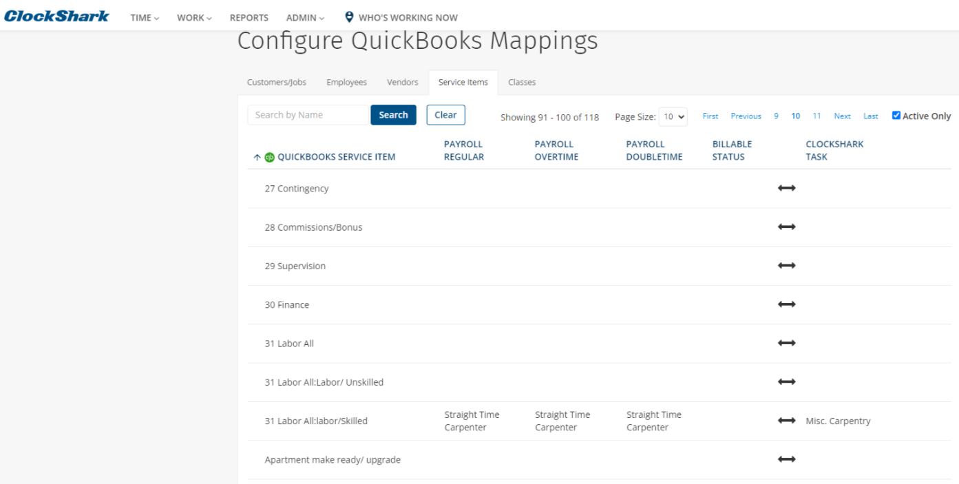Click the ClockShark Task column header
The image size is (959, 484).
[834, 151]
